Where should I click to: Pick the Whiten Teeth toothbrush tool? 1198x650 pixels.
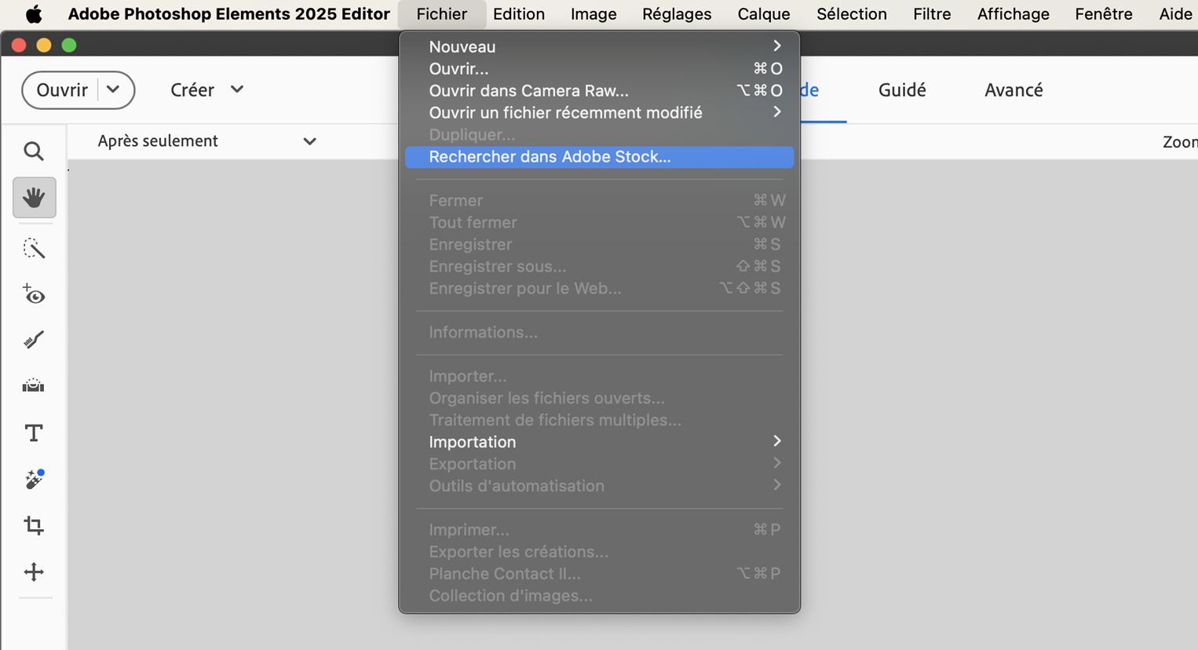coord(34,340)
